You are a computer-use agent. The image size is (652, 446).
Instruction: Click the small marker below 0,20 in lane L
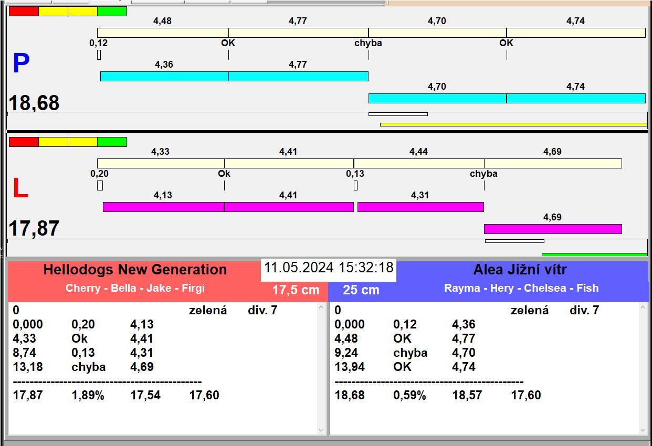(x=100, y=186)
